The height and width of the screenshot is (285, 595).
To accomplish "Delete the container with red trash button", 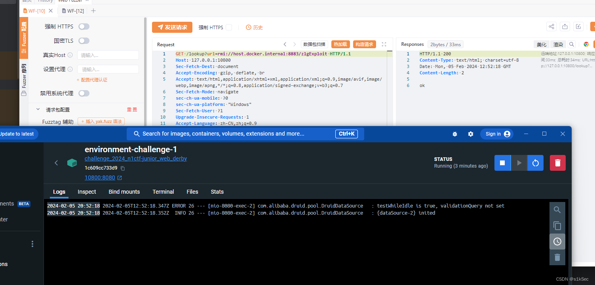I will pyautogui.click(x=558, y=163).
